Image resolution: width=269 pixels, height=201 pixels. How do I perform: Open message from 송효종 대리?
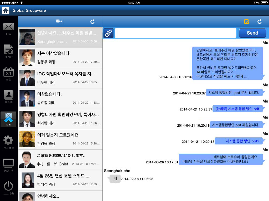click(60, 99)
